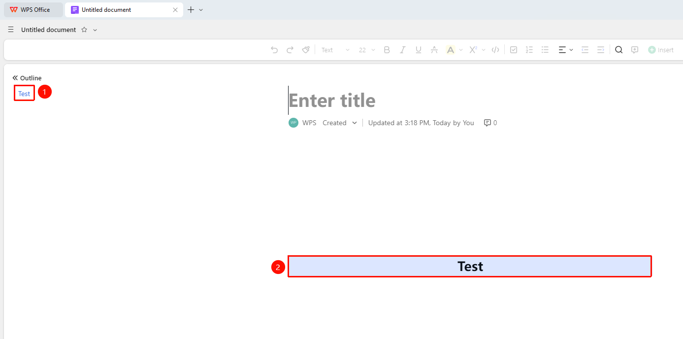The image size is (683, 339).
Task: Expand the superscript options arrow
Action: pyautogui.click(x=484, y=50)
